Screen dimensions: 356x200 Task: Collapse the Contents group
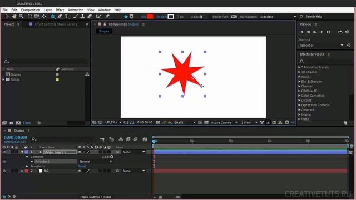(27, 157)
